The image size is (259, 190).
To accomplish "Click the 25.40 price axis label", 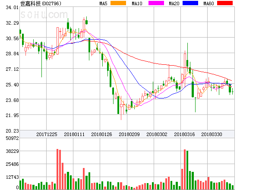I will [12, 85].
